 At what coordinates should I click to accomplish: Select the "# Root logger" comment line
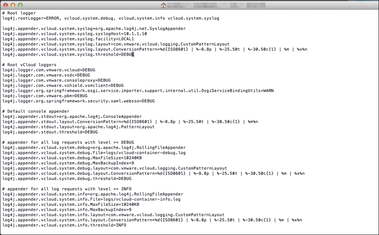tap(19, 13)
